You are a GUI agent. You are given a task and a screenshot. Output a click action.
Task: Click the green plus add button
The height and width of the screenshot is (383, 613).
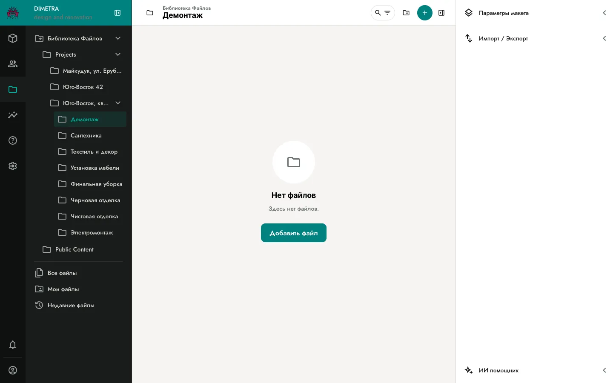click(425, 13)
